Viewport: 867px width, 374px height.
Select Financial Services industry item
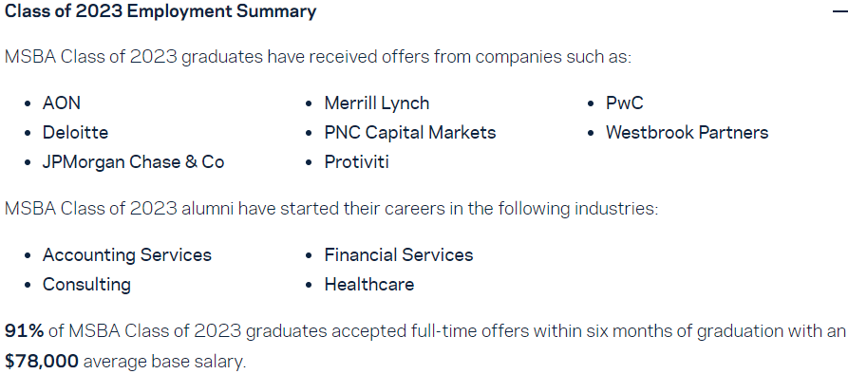tap(399, 255)
